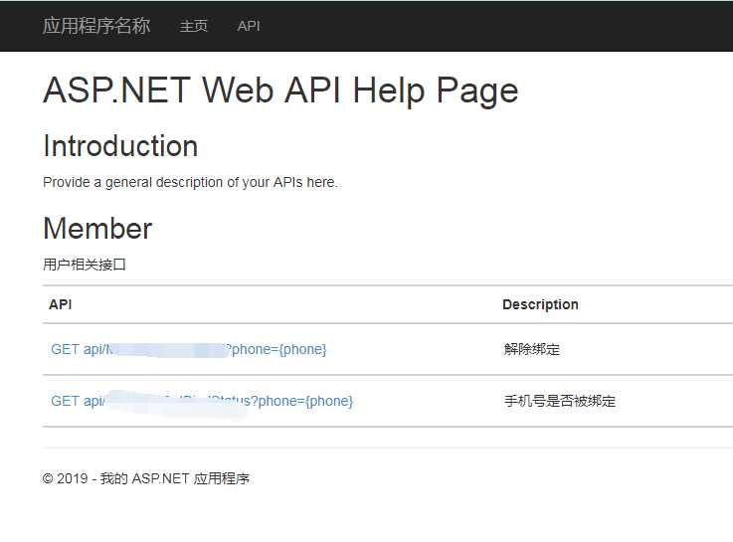Open the 应用程序名称 brand link
Image resolution: width=733 pixels, height=542 pixels.
tap(96, 26)
